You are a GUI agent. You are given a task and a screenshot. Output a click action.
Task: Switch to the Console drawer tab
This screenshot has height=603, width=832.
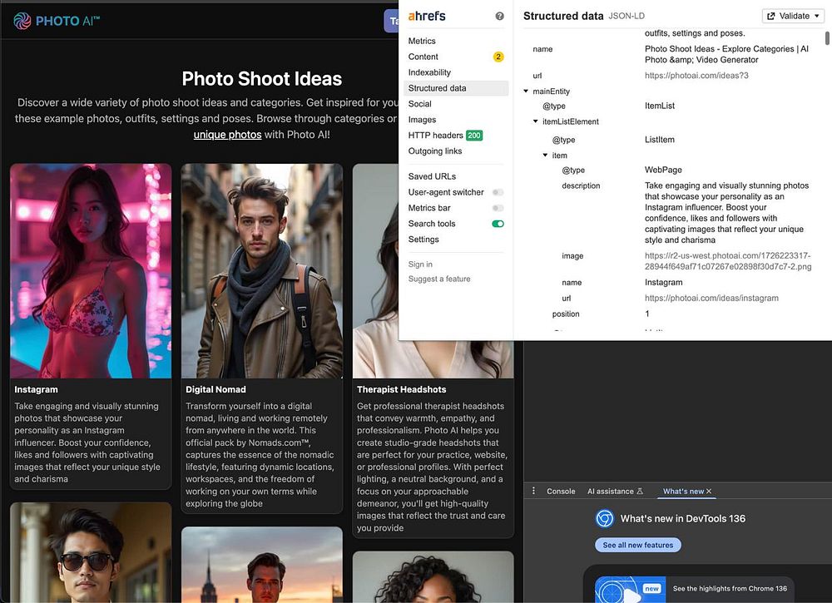point(561,492)
